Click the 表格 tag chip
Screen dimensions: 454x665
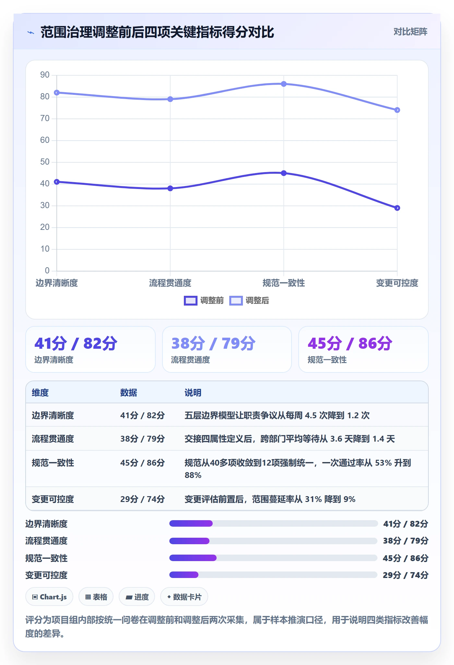(96, 597)
